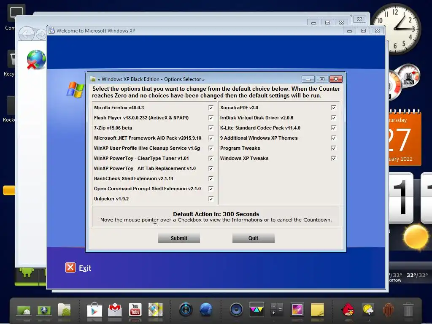
Task: Disable the Windows XP Tweaks checkbox
Action: click(334, 159)
